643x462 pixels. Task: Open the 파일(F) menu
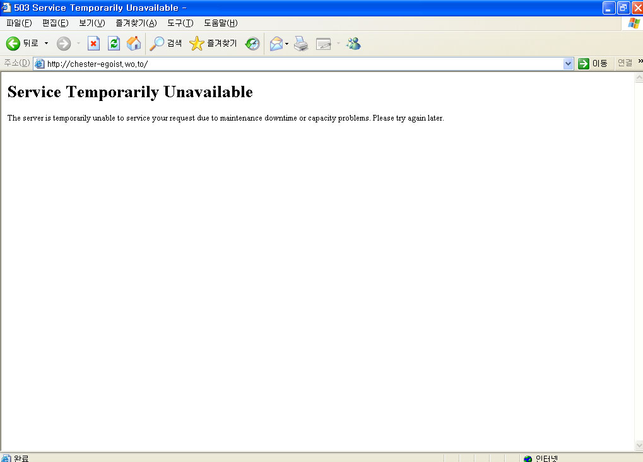(19, 23)
